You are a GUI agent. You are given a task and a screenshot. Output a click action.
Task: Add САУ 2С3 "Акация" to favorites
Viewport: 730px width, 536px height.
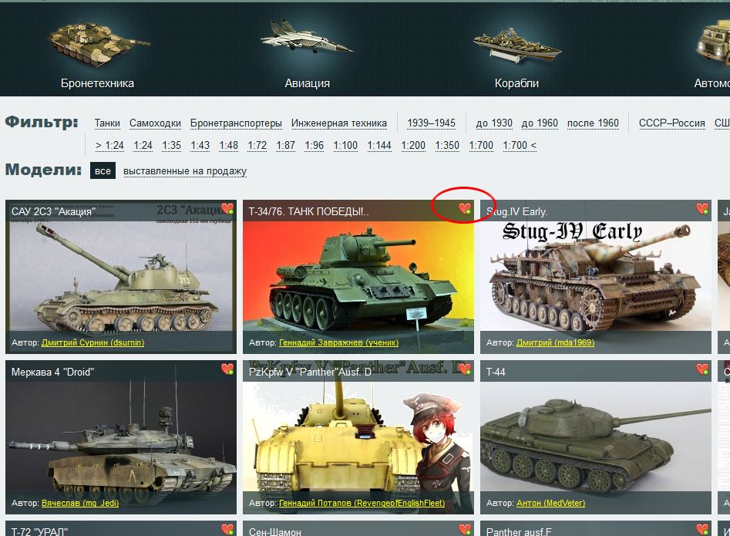click(x=227, y=209)
